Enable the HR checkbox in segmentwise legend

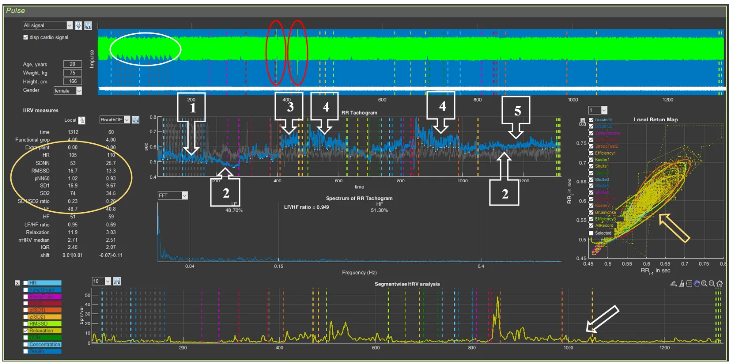tap(25, 283)
